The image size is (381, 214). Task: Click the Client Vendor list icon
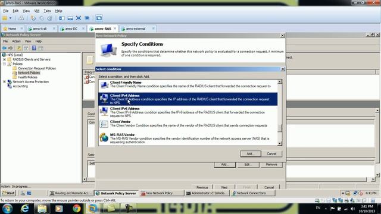pos(104,124)
